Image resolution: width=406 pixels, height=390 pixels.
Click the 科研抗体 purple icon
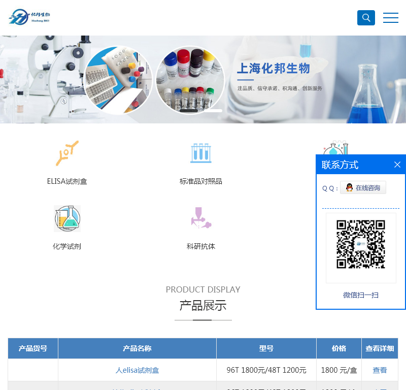coord(201,218)
